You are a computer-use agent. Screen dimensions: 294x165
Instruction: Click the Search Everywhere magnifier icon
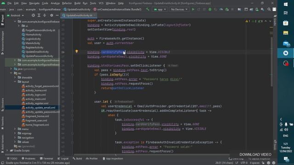point(269,9)
